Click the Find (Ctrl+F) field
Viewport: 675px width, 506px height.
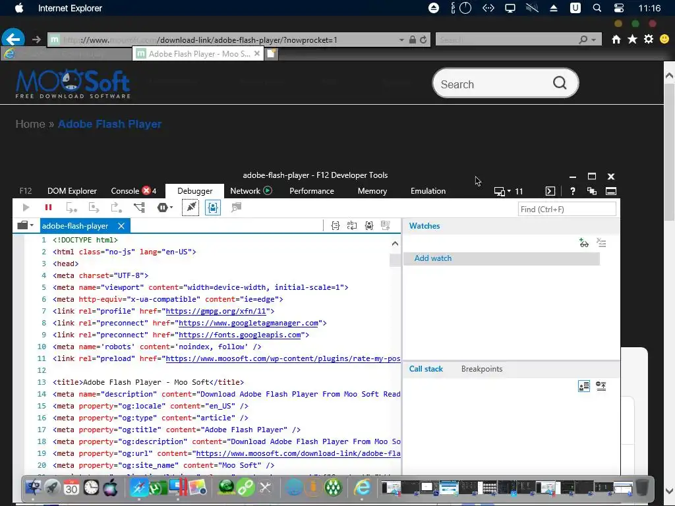point(567,209)
